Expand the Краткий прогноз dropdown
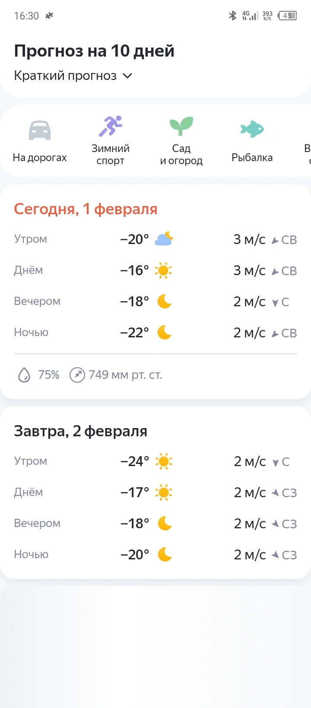Viewport: 311px width, 708px height. [66, 76]
